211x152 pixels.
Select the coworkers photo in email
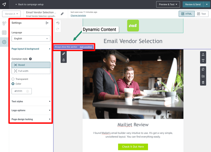click(x=133, y=84)
